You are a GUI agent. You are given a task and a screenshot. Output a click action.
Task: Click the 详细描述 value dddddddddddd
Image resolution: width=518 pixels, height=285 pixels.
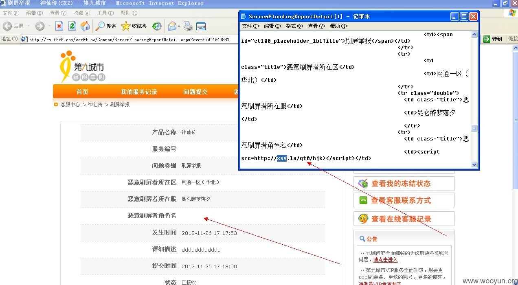click(201, 250)
